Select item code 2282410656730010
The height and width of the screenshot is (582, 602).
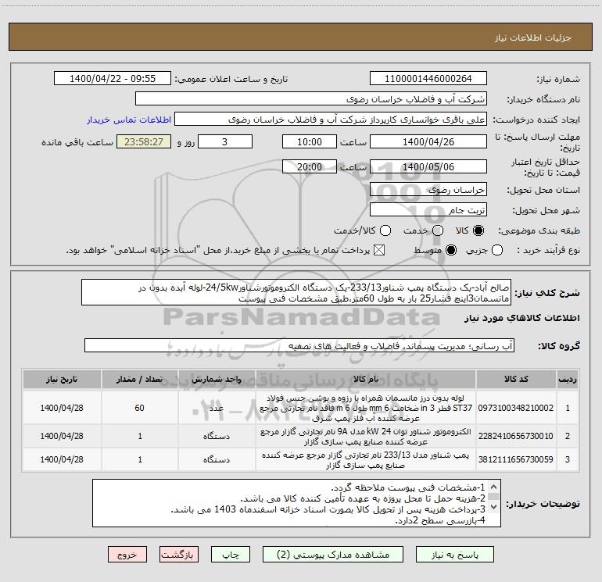(516, 436)
